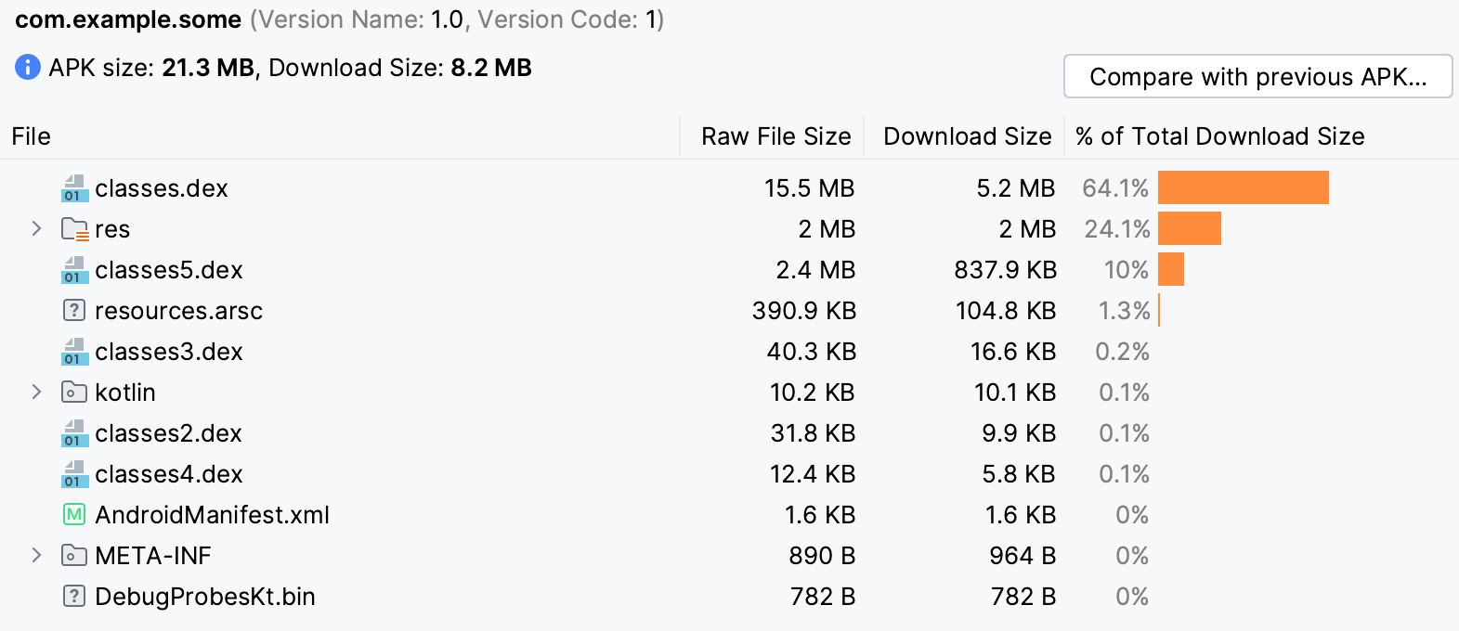Click the 5.8 KB download size cell
Screen dimensions: 1459x631
1019,474
